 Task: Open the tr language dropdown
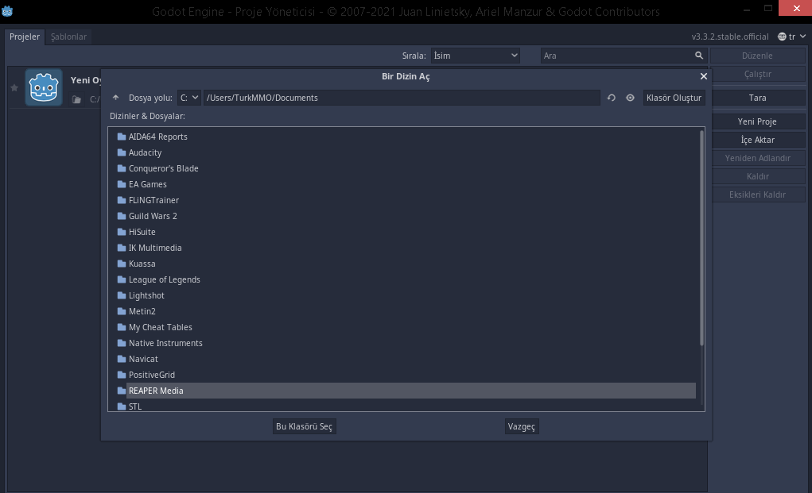tap(792, 37)
